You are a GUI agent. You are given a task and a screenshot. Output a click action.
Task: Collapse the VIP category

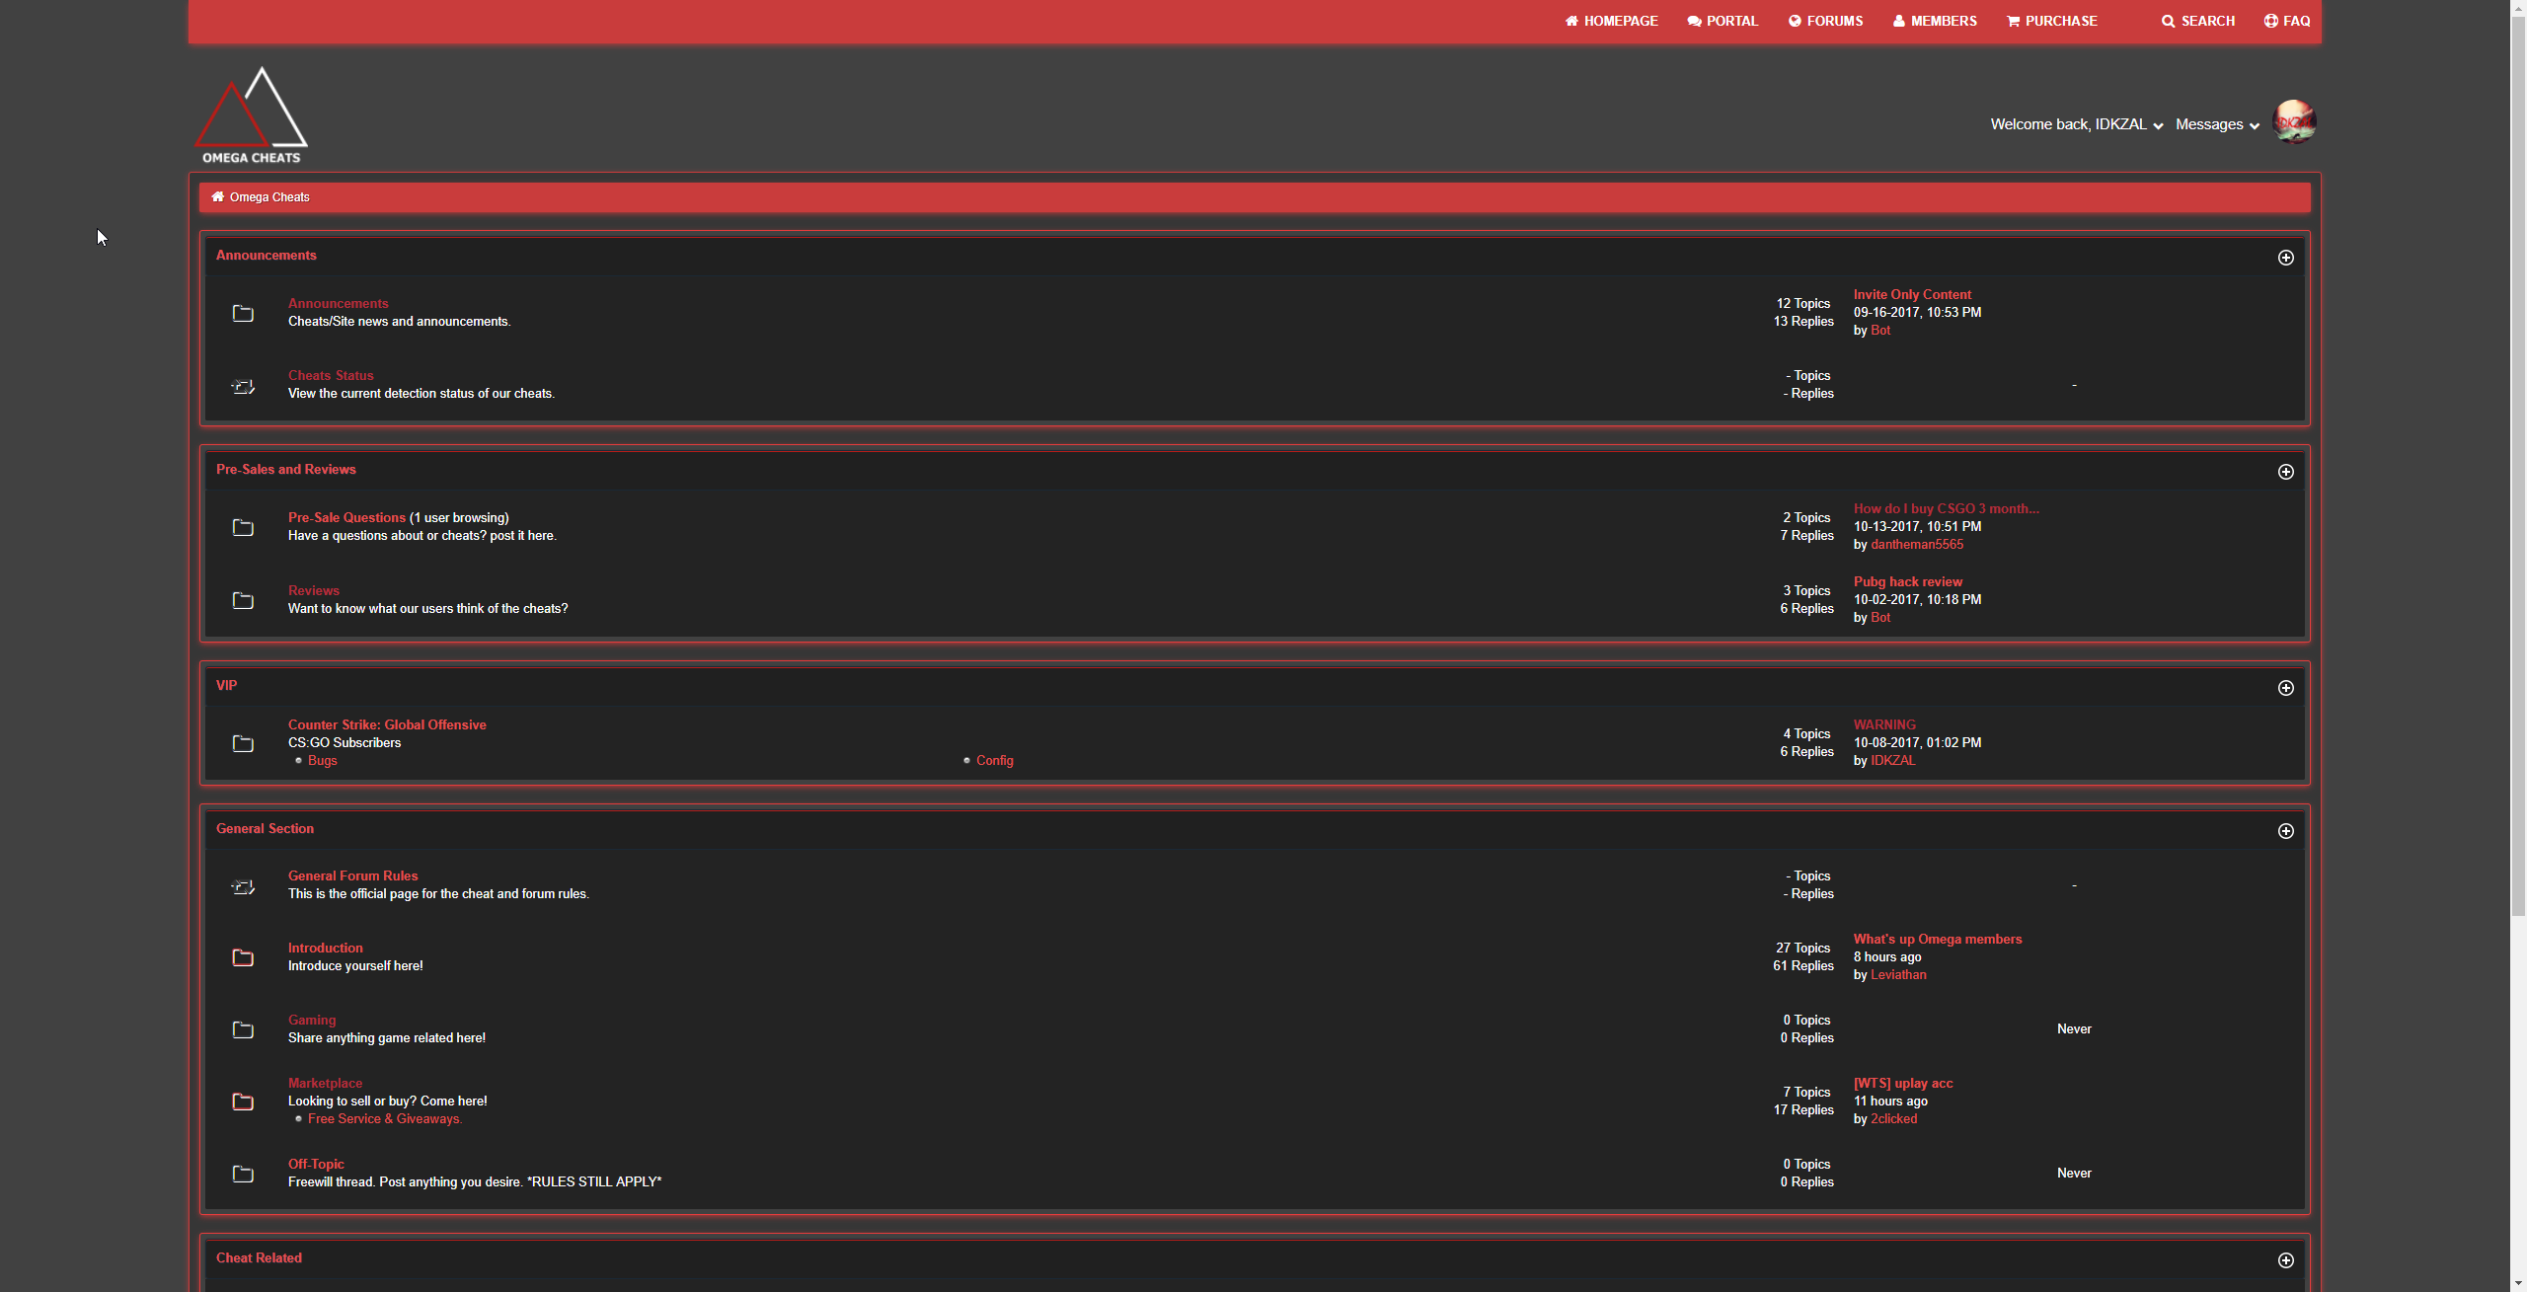(x=2286, y=688)
